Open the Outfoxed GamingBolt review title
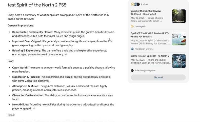200x122 pixels. 147,13
